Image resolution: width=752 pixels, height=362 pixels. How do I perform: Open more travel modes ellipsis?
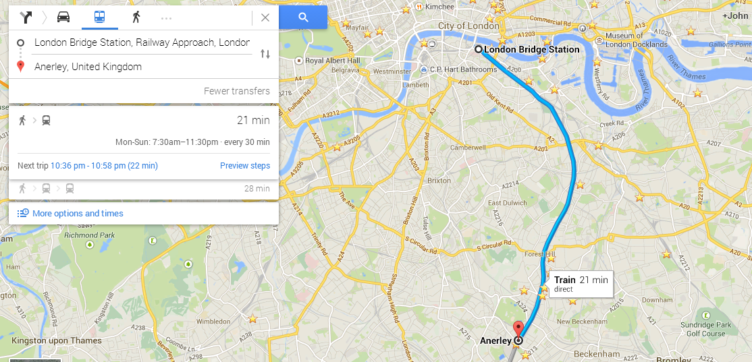tap(167, 18)
